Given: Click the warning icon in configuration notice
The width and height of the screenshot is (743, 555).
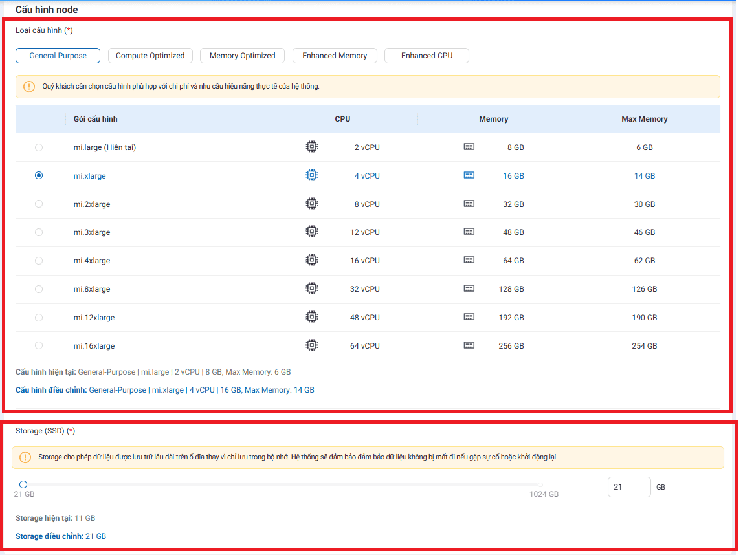Looking at the screenshot, I should tap(29, 87).
